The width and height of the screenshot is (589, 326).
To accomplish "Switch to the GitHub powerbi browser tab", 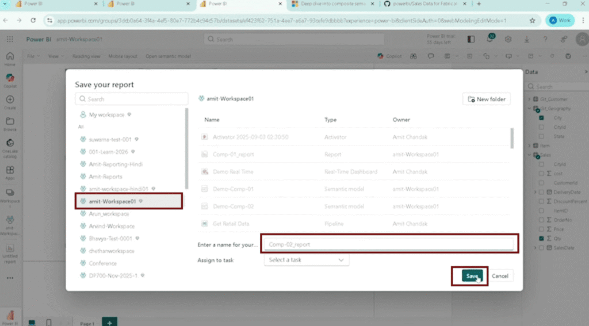I will 425,4.
